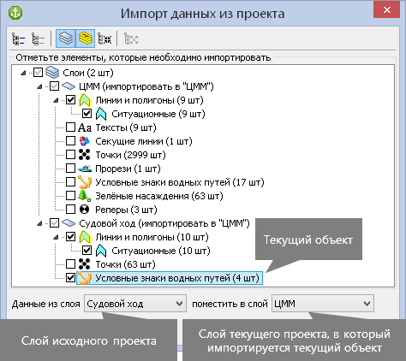Select Условные знаки водных путей (17 шт)
Viewport: 406px width, 361px height.
tap(180, 182)
